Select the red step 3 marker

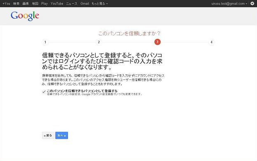[x=157, y=42]
